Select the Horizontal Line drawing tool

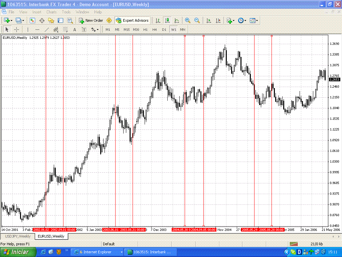tap(37, 29)
